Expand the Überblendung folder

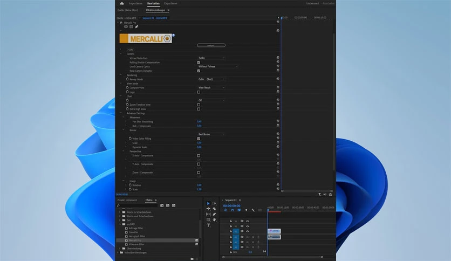click(120, 249)
